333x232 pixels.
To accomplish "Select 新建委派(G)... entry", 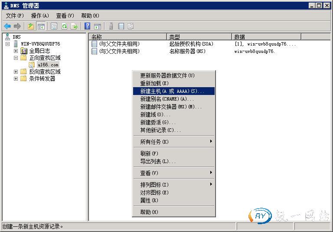I will coord(174,122).
